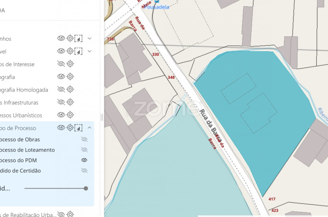
Task: Select the Processo de Loteamento entry
Action: point(27,150)
